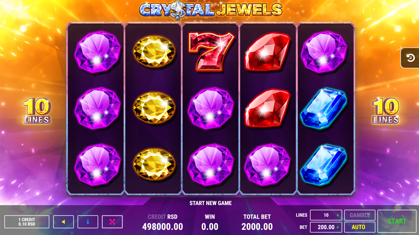Increase lines with the plus sign
419x235 pixels.
click(x=338, y=215)
